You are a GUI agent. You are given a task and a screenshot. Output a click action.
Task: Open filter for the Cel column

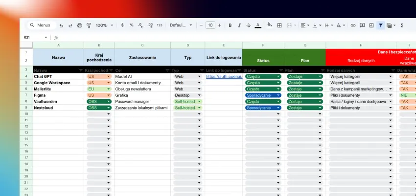pyautogui.click(x=167, y=70)
